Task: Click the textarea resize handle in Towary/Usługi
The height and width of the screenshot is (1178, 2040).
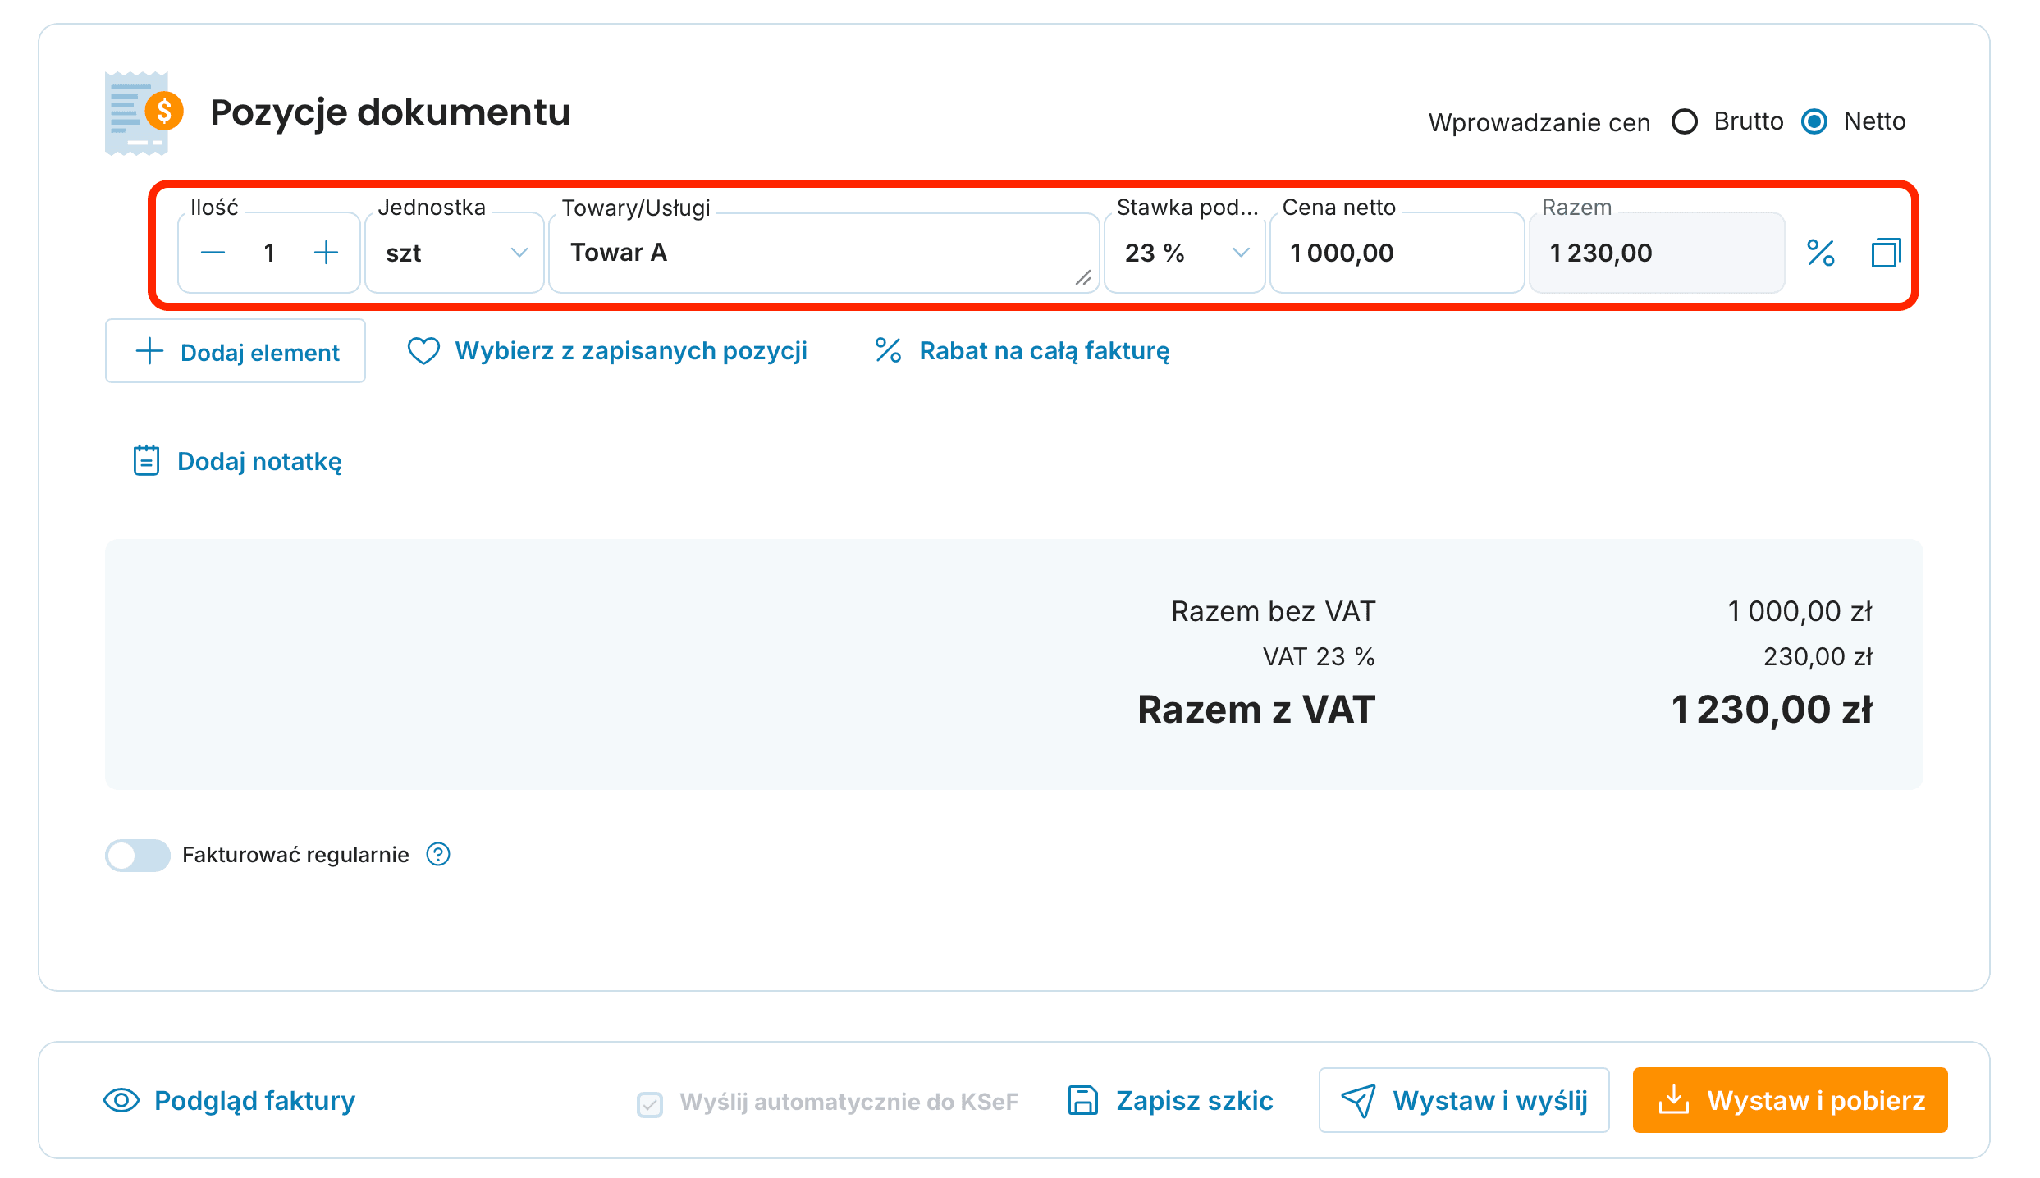Action: tap(1083, 278)
